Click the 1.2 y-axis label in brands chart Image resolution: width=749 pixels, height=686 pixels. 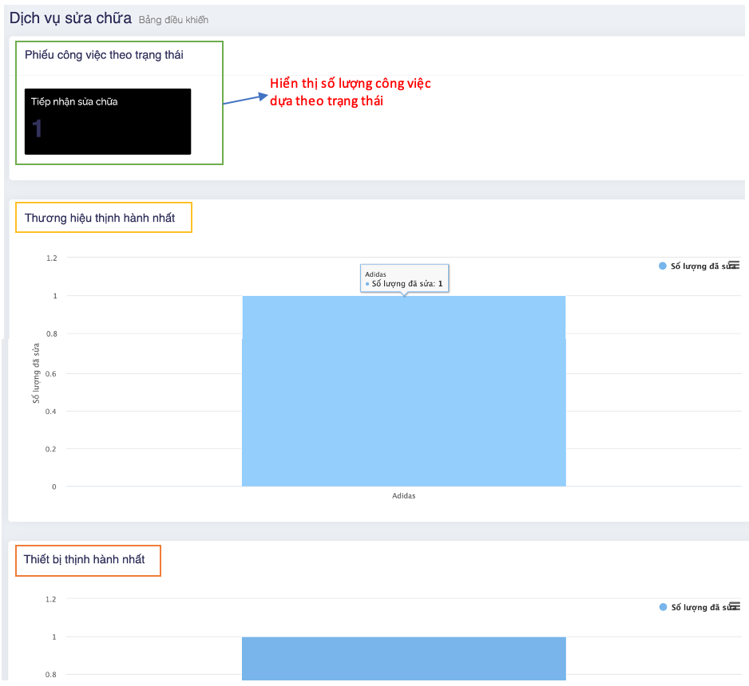click(52, 258)
